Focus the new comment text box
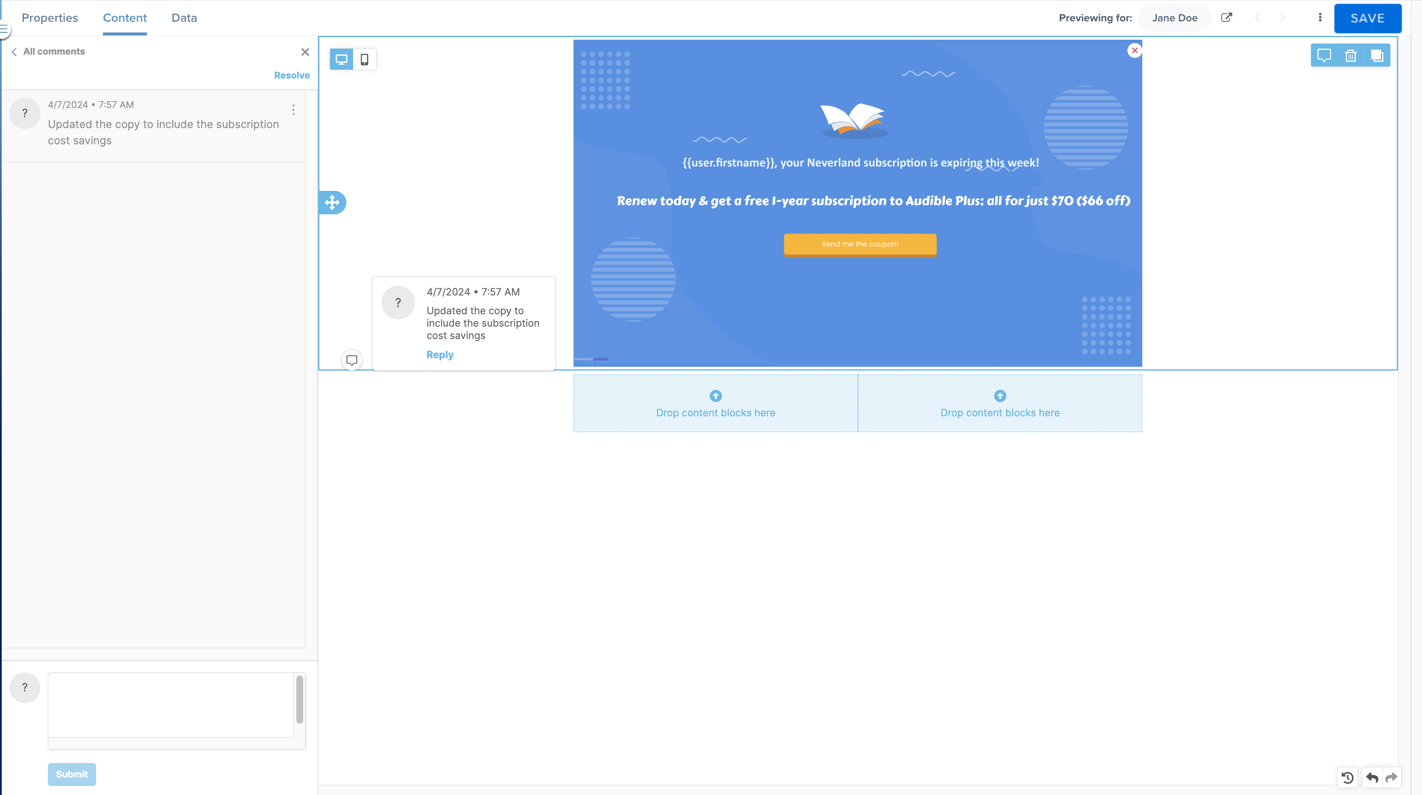This screenshot has height=795, width=1422. [x=170, y=704]
